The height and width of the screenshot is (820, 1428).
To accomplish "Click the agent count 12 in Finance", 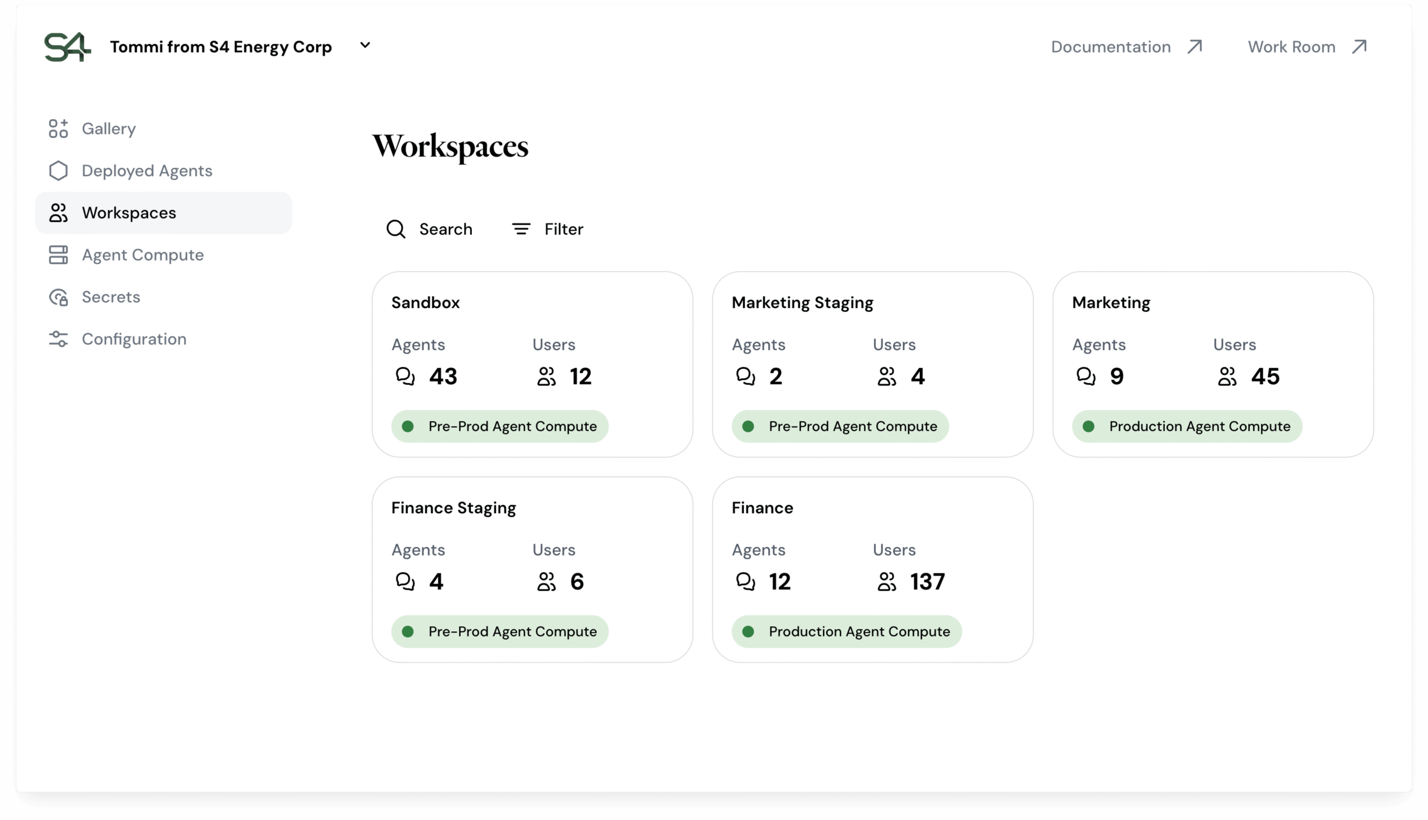I will (x=780, y=581).
